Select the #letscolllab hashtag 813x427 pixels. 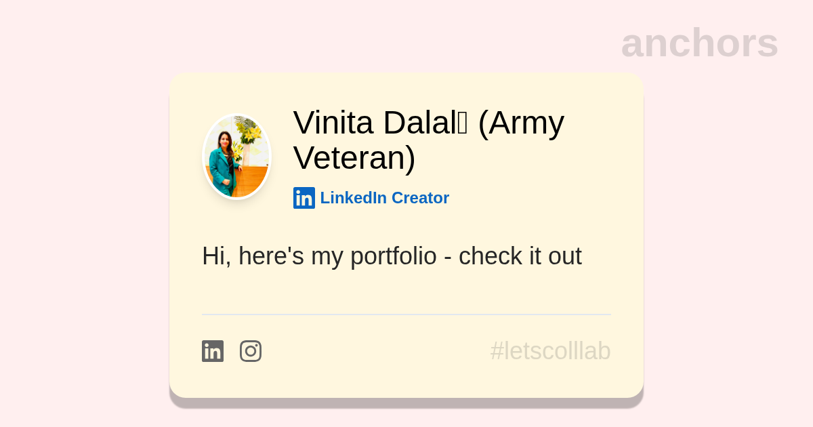pos(550,351)
